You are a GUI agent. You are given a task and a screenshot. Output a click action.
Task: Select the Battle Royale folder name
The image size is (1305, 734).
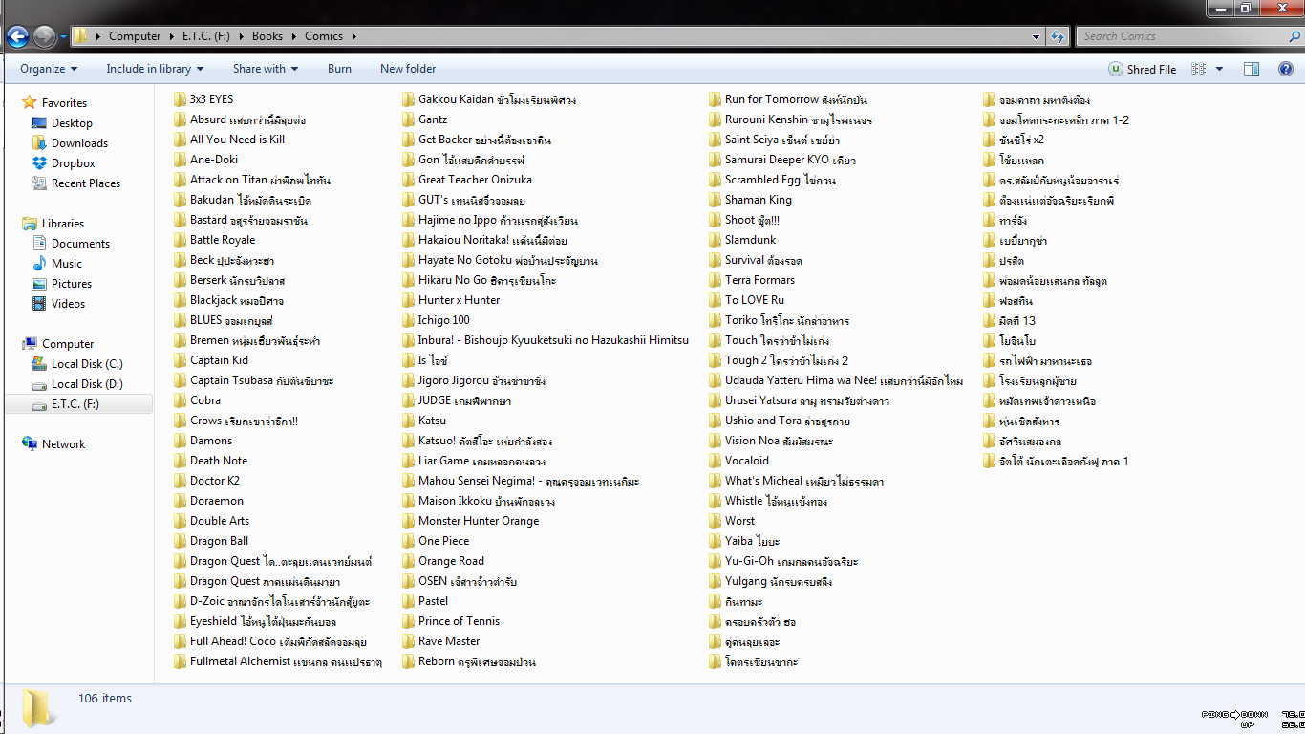click(x=223, y=240)
